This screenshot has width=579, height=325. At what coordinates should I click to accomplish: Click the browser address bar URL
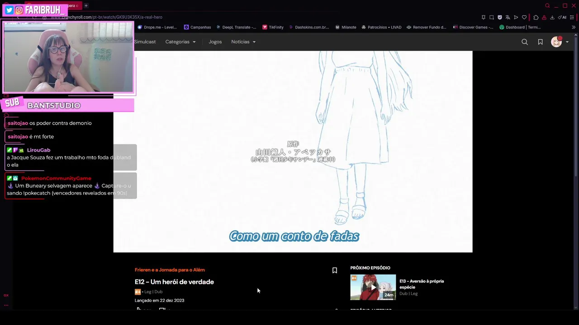106,17
